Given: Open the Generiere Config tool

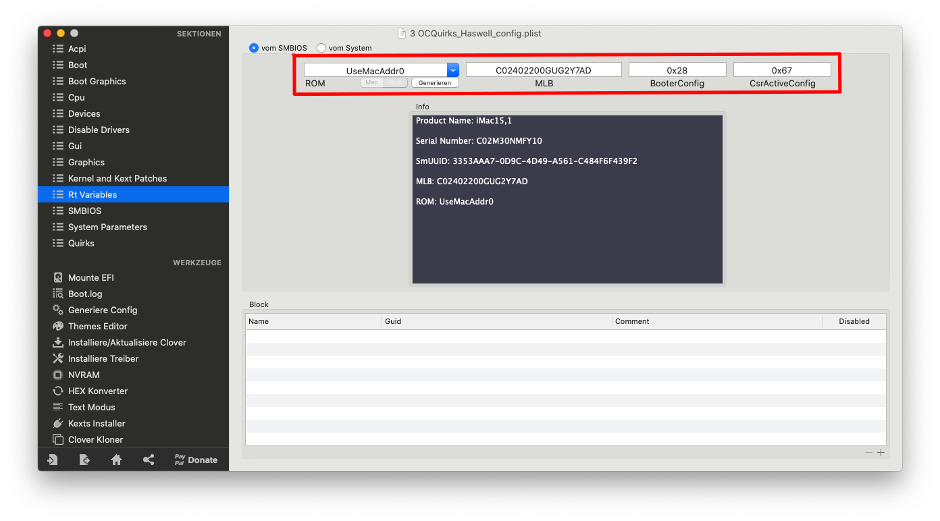Looking at the screenshot, I should point(95,310).
